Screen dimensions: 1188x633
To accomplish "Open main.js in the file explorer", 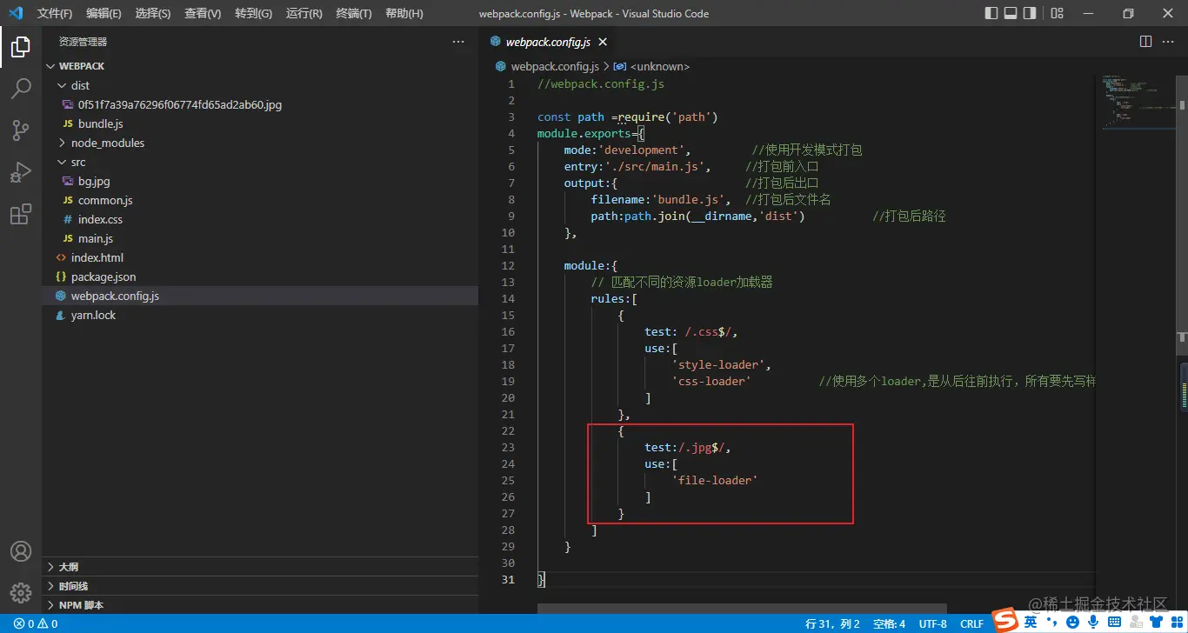I will tap(96, 238).
